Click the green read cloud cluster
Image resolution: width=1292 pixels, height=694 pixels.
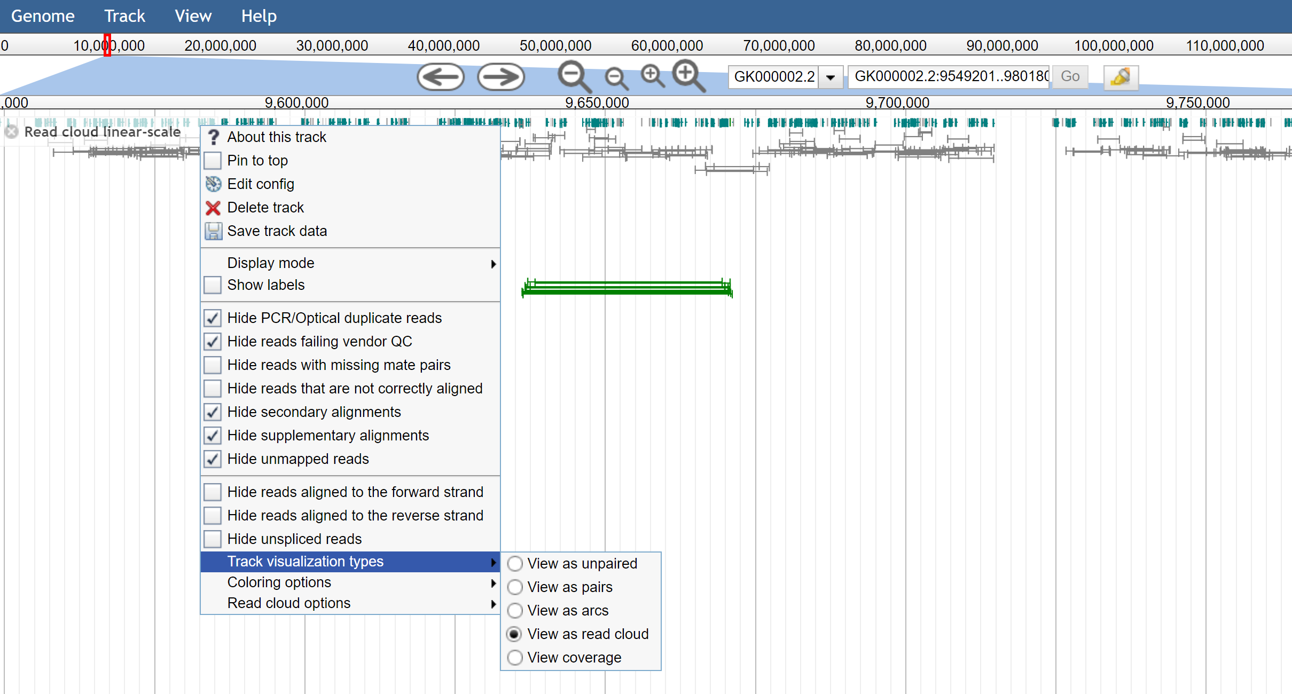624,288
